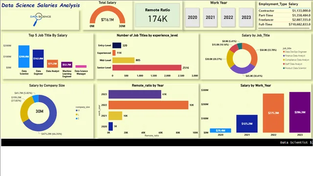This screenshot has height=176, width=313.
Task: Click the 2021 salary column $125.2M
Action: (247, 124)
